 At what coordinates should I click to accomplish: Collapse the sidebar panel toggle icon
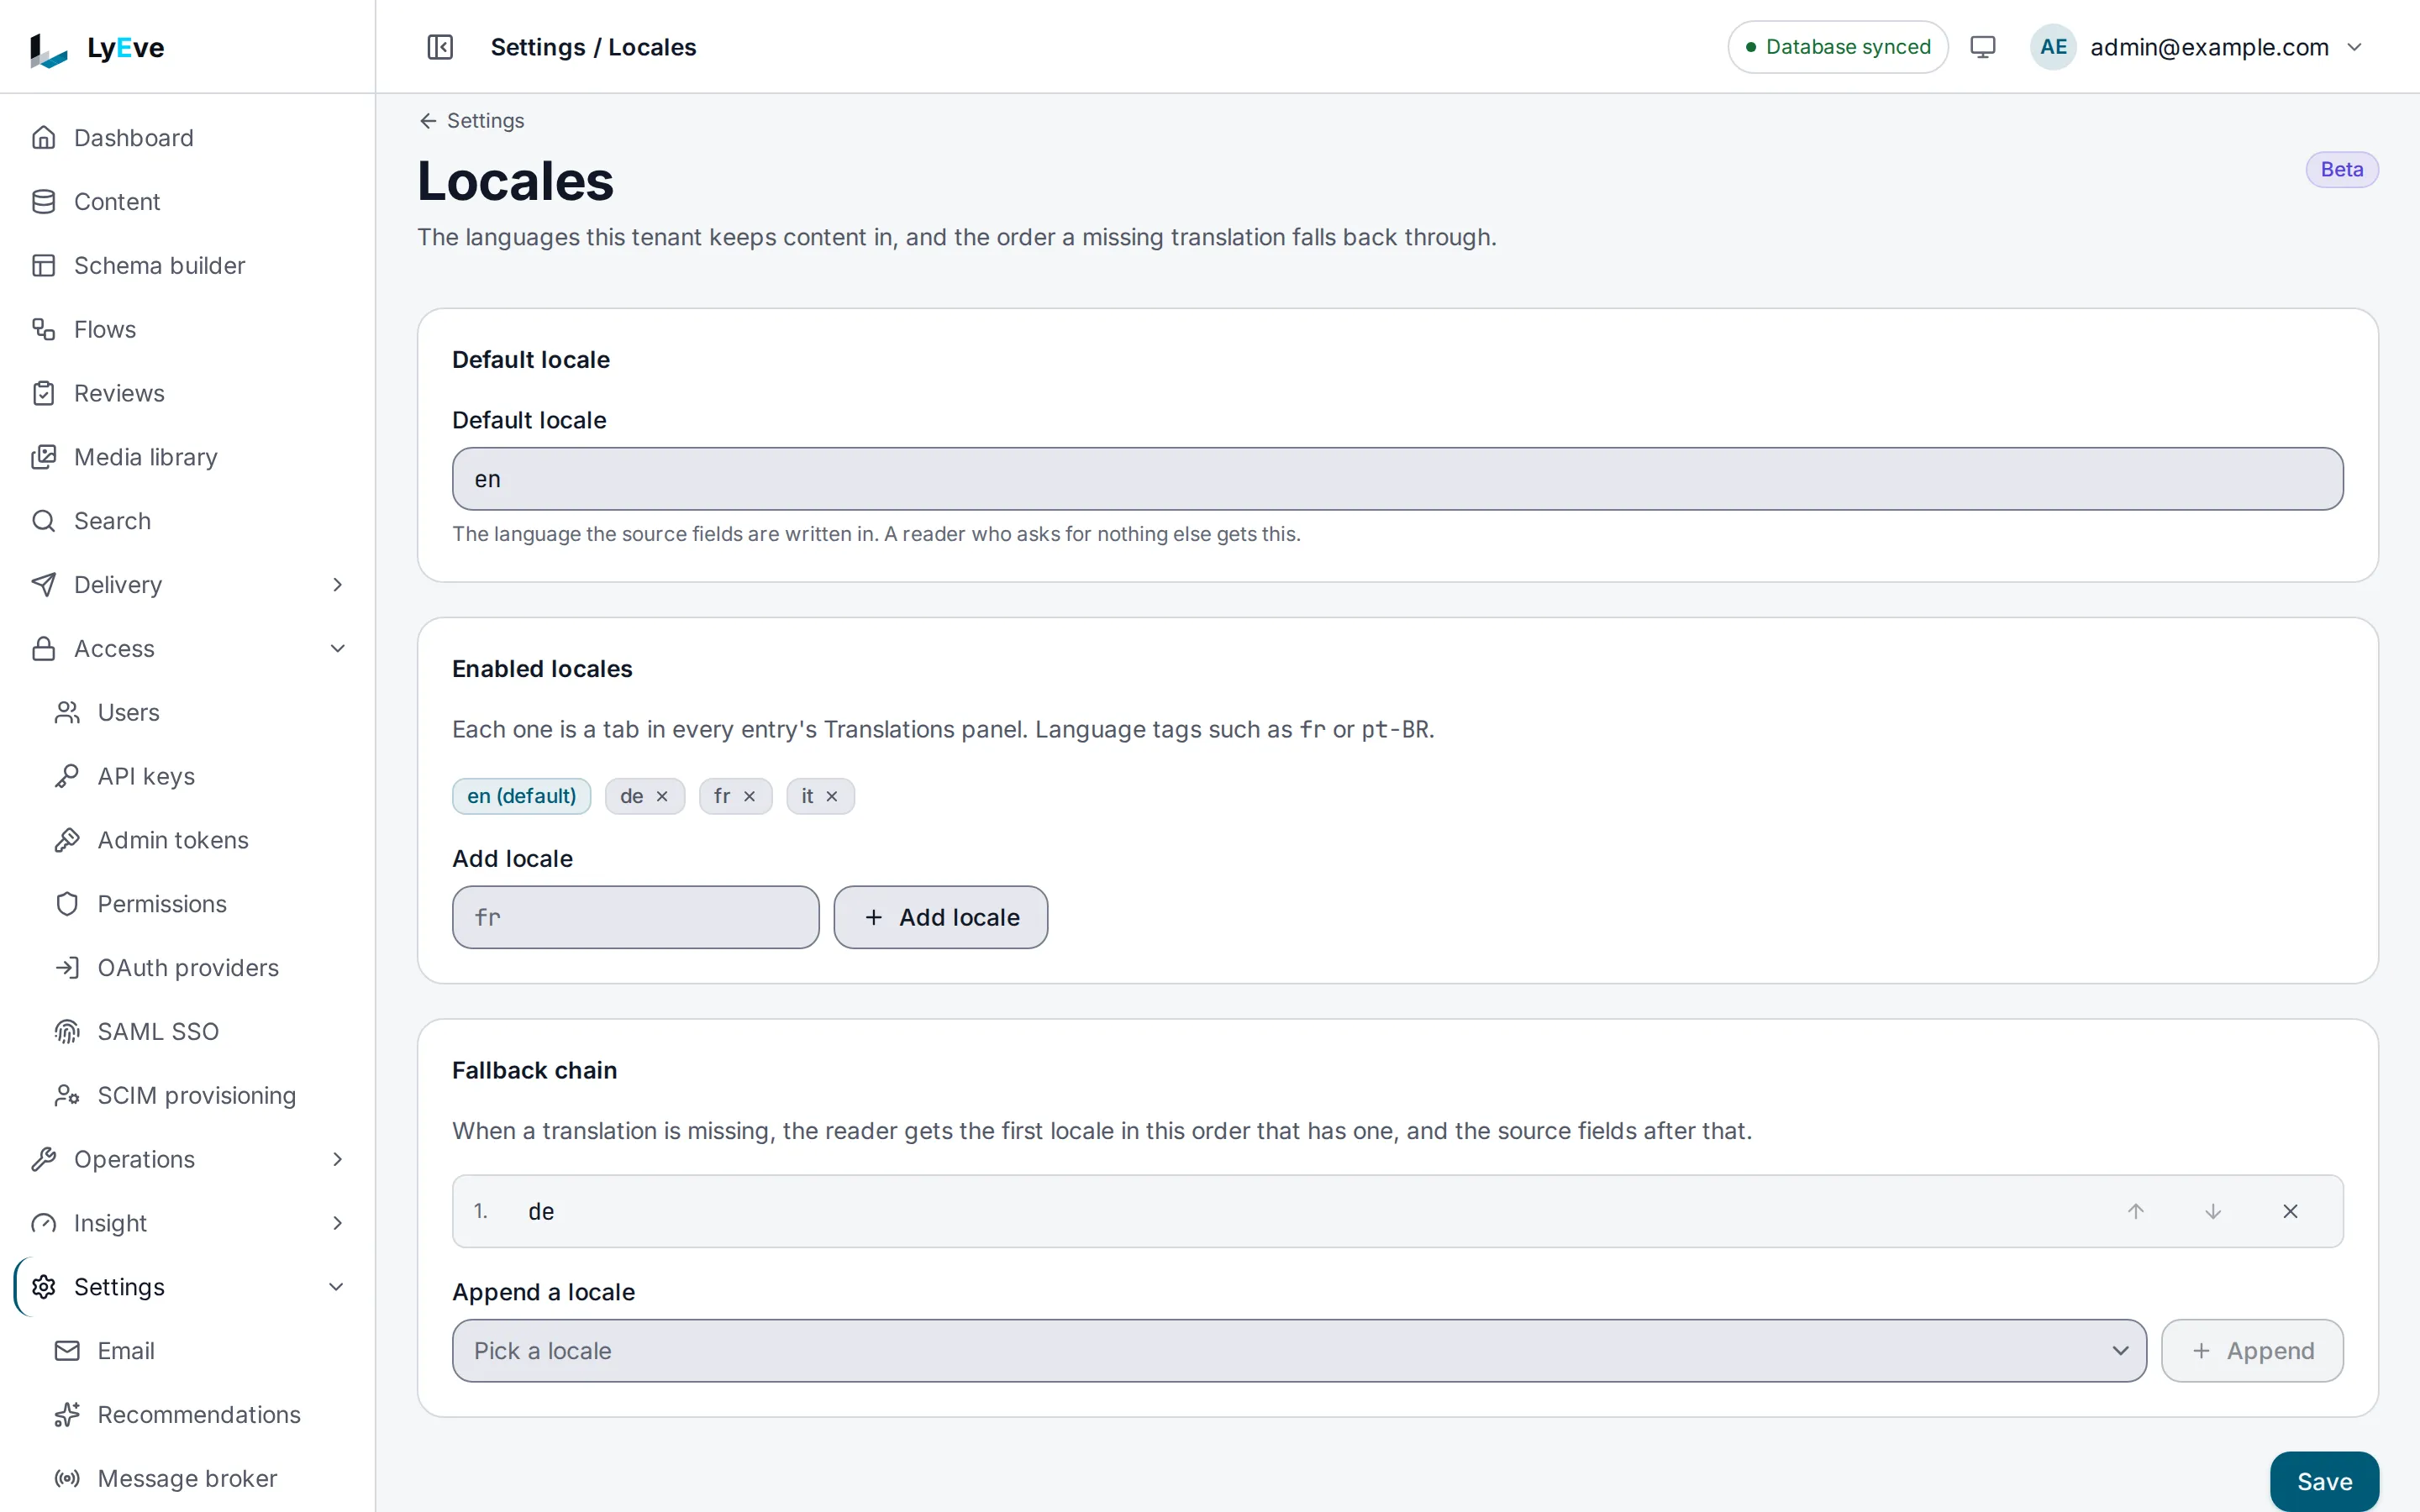click(440, 47)
